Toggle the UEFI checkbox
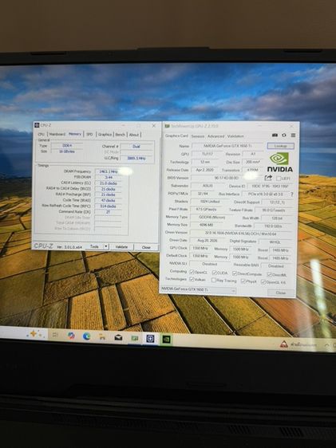Image resolution: width=336 pixels, height=448 pixels. tap(279, 179)
